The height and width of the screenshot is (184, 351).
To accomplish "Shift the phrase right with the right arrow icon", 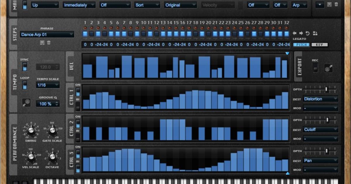I will pos(301,33).
